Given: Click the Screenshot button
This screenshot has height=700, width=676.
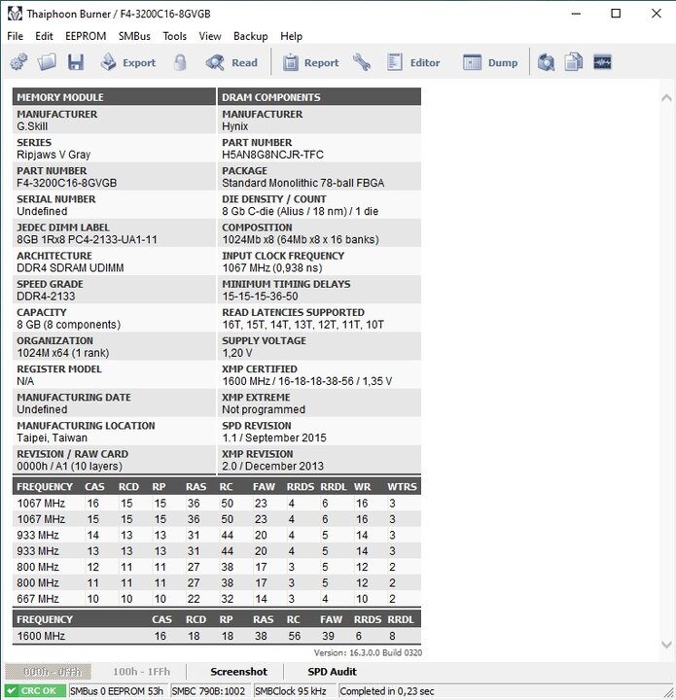Looking at the screenshot, I should click(x=239, y=672).
